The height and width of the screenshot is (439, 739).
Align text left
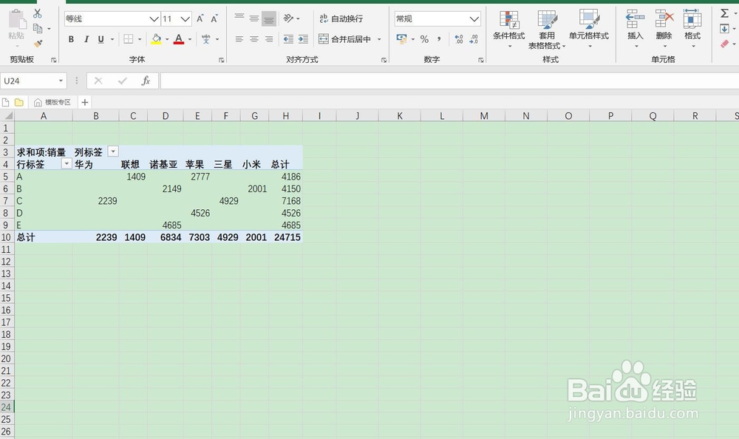click(x=239, y=39)
